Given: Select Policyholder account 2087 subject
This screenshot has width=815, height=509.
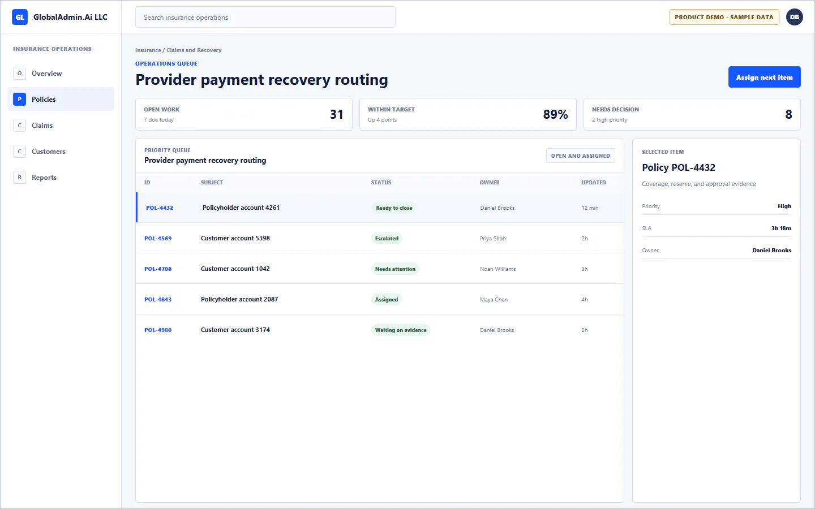Looking at the screenshot, I should point(239,299).
